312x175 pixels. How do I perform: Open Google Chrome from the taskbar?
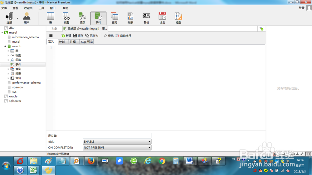162,161
